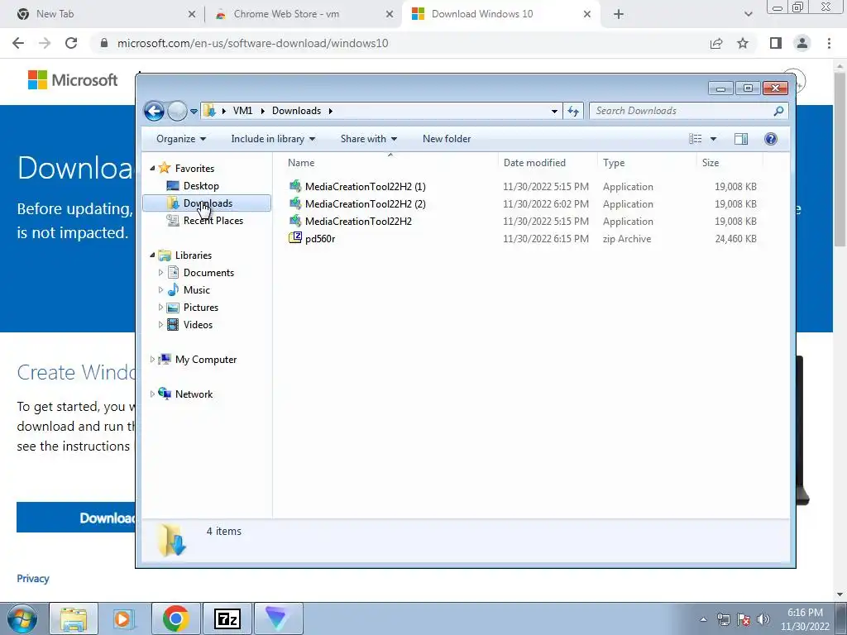Image resolution: width=847 pixels, height=635 pixels.
Task: Sort by the Type column header
Action: [614, 163]
